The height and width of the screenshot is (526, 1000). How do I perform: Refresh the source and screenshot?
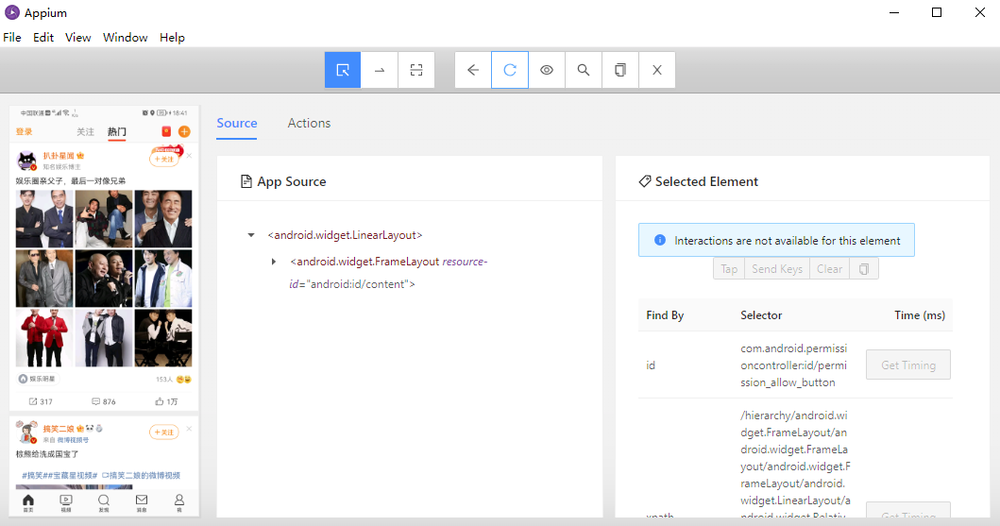pyautogui.click(x=510, y=70)
